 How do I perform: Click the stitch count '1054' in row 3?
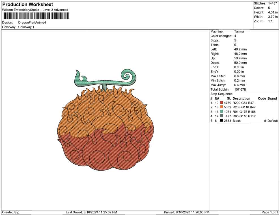(227, 112)
